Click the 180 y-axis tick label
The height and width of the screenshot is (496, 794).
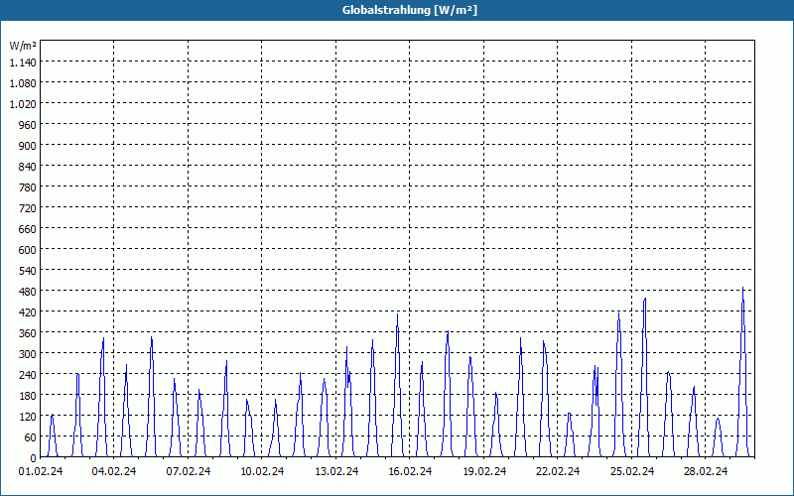point(28,395)
